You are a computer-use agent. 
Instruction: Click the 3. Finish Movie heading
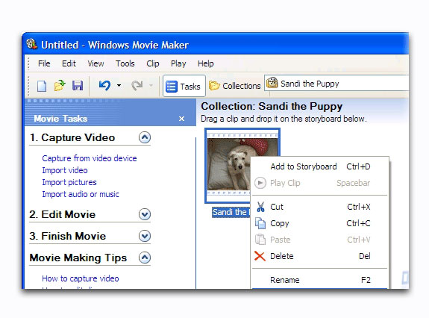tap(68, 236)
